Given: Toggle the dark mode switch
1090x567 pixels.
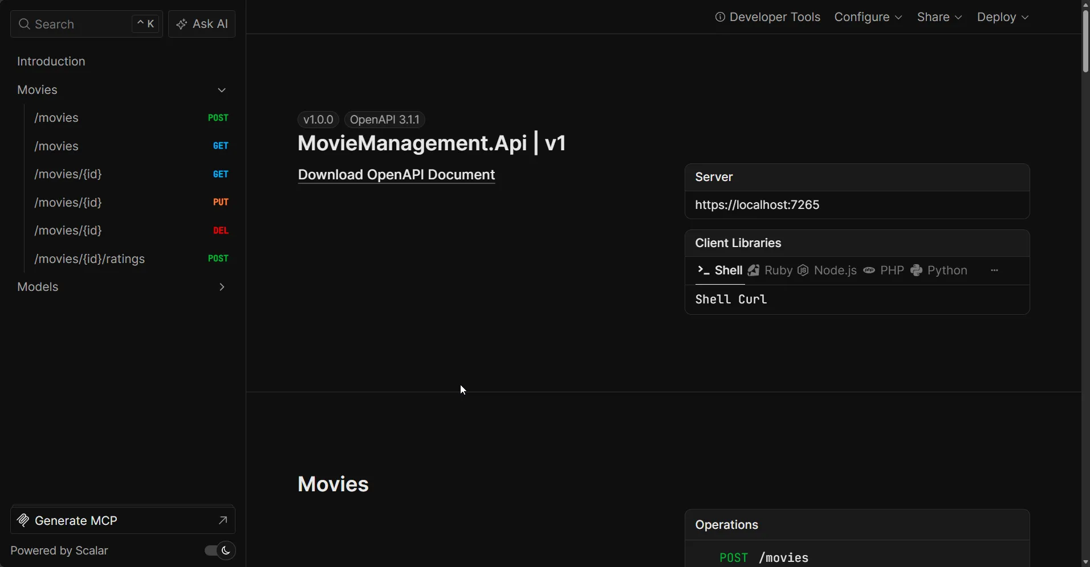Looking at the screenshot, I should pyautogui.click(x=219, y=550).
